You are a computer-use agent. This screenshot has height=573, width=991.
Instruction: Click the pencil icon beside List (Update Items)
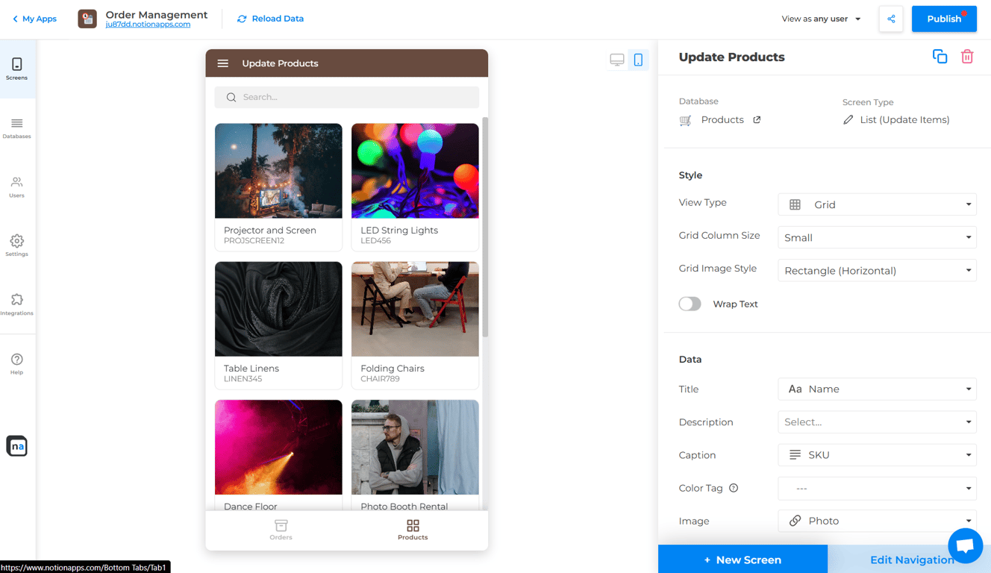[x=848, y=119]
